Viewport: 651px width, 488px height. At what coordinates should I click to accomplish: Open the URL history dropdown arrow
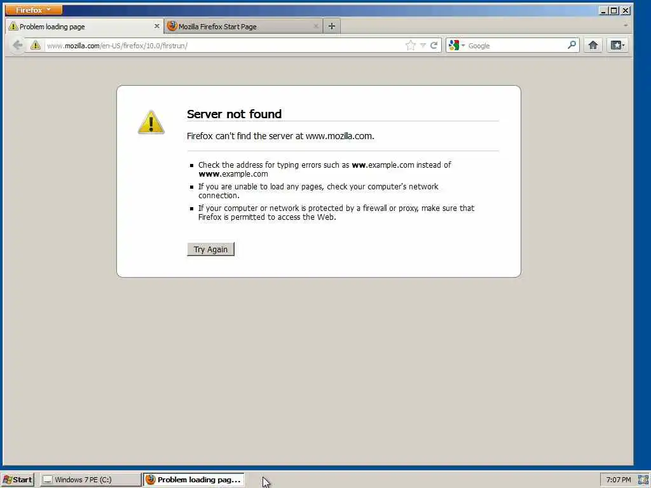[423, 46]
